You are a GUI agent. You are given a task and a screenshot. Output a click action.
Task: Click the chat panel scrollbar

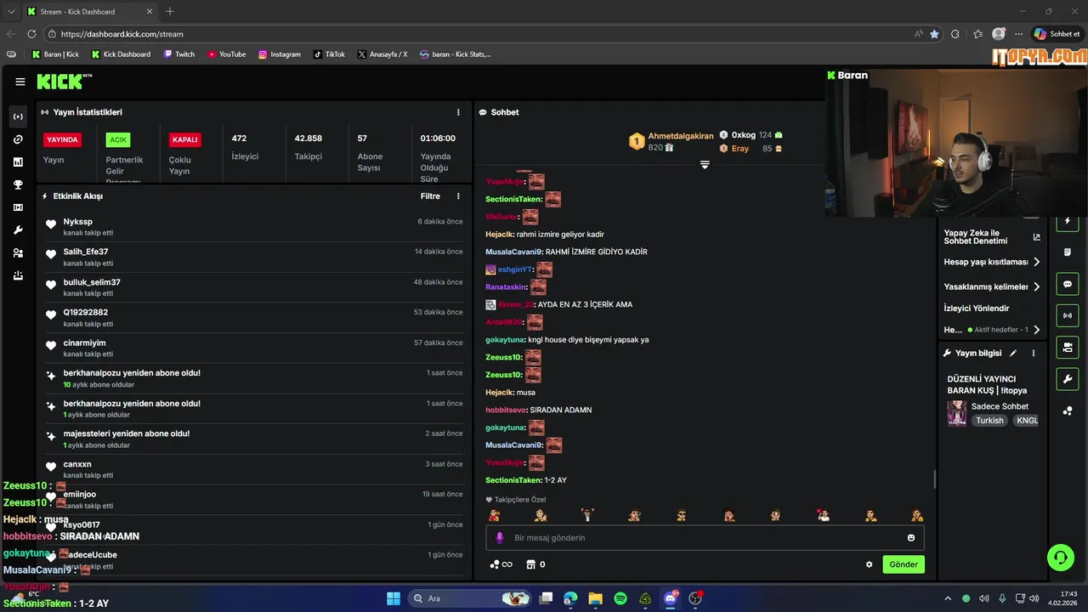(935, 479)
